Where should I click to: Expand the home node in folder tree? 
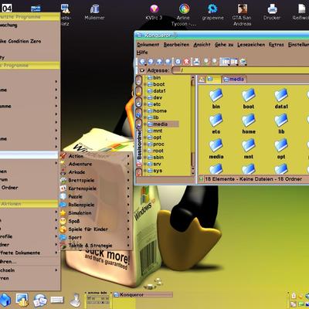click(x=145, y=111)
